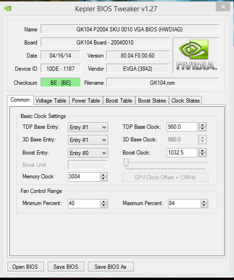Image resolution: width=234 pixels, height=280 pixels.
Task: Click the Version field 80.04.F0.00.60
Action: click(138, 56)
